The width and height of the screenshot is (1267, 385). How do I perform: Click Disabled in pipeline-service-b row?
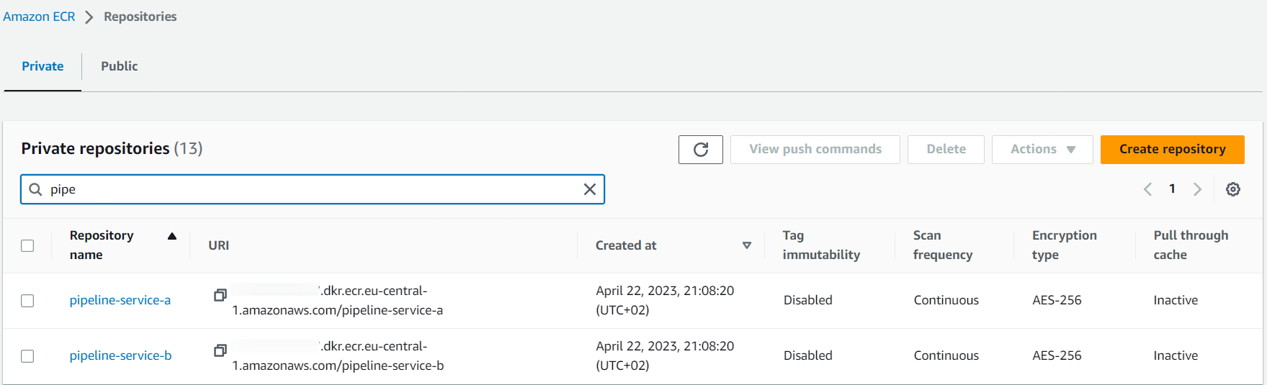[808, 355]
